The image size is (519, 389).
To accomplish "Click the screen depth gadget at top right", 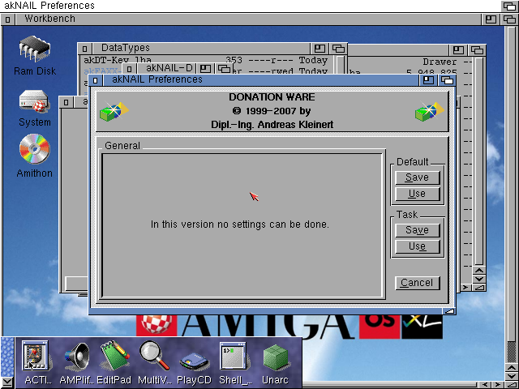I will pos(510,6).
